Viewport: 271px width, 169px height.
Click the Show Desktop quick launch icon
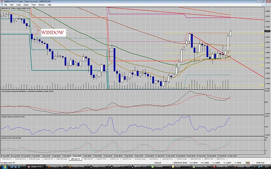pos(12,166)
